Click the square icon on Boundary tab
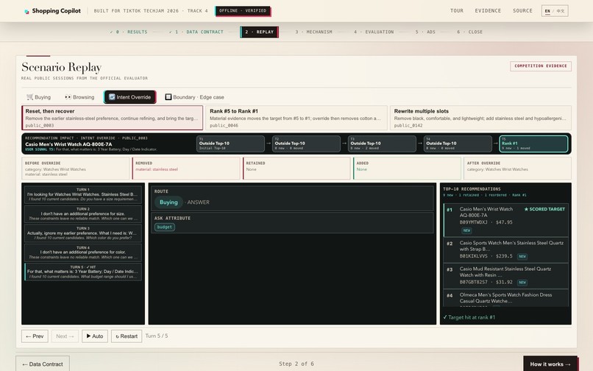Screen dimensions: 593x371 [168, 97]
